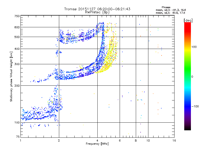
Task: Click the y-axis '400' tick label
Action: [17, 49]
